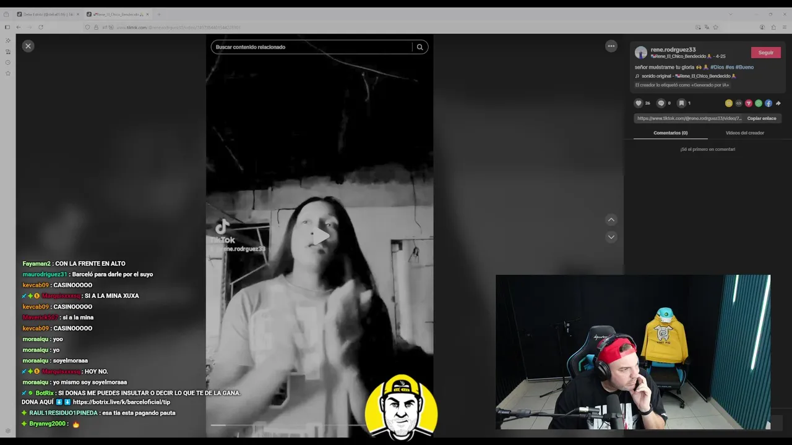Click the embed code share icon
792x445 pixels.
click(739, 103)
